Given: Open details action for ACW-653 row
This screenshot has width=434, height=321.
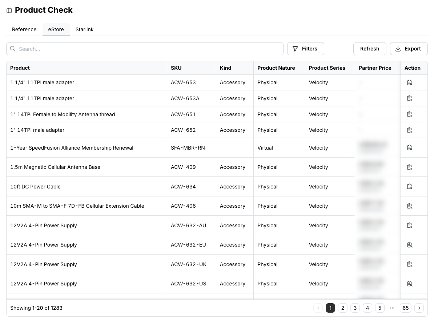Looking at the screenshot, I should [x=410, y=82].
